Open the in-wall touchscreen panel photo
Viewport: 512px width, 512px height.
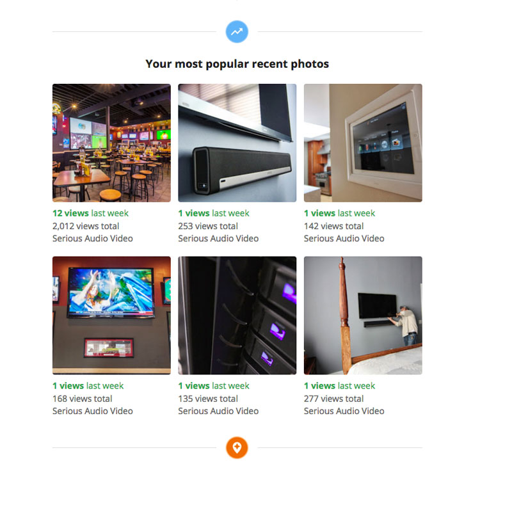click(363, 143)
